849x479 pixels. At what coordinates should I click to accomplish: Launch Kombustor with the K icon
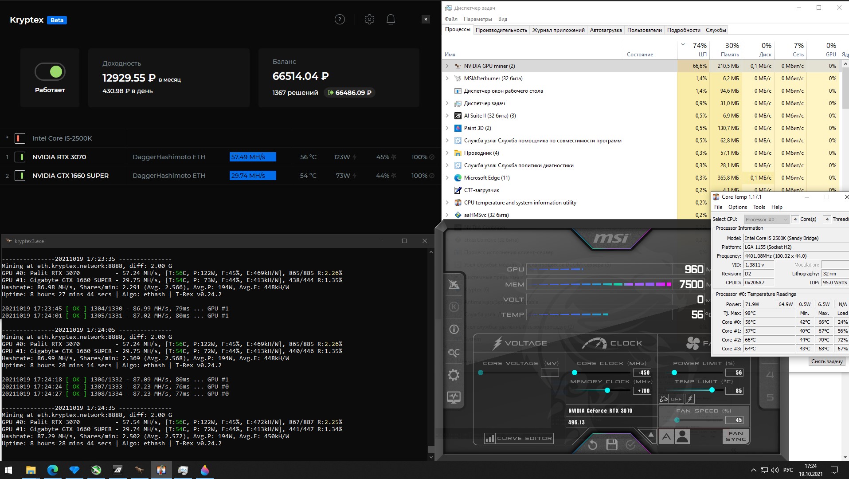point(454,307)
